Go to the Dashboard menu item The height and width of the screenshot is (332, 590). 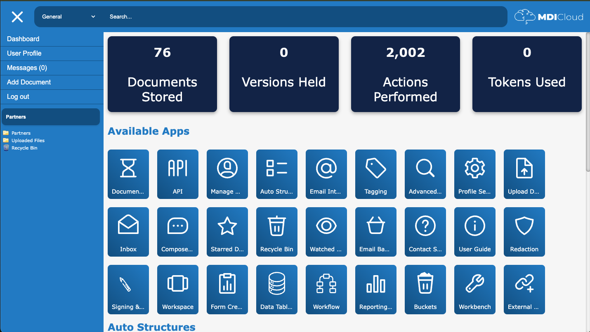click(x=23, y=39)
